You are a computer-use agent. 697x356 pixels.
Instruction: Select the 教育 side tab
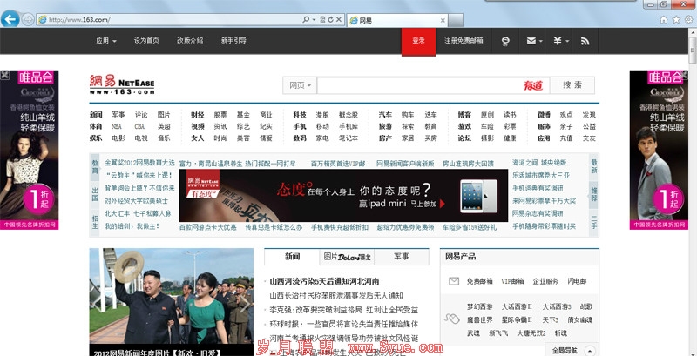tap(95, 167)
